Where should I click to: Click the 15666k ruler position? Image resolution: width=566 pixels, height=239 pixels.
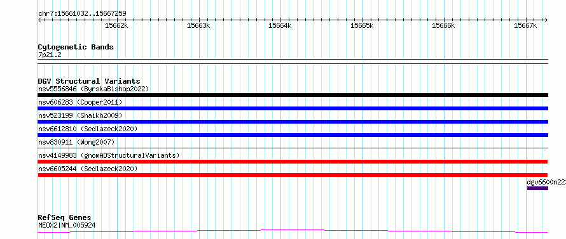point(443,25)
